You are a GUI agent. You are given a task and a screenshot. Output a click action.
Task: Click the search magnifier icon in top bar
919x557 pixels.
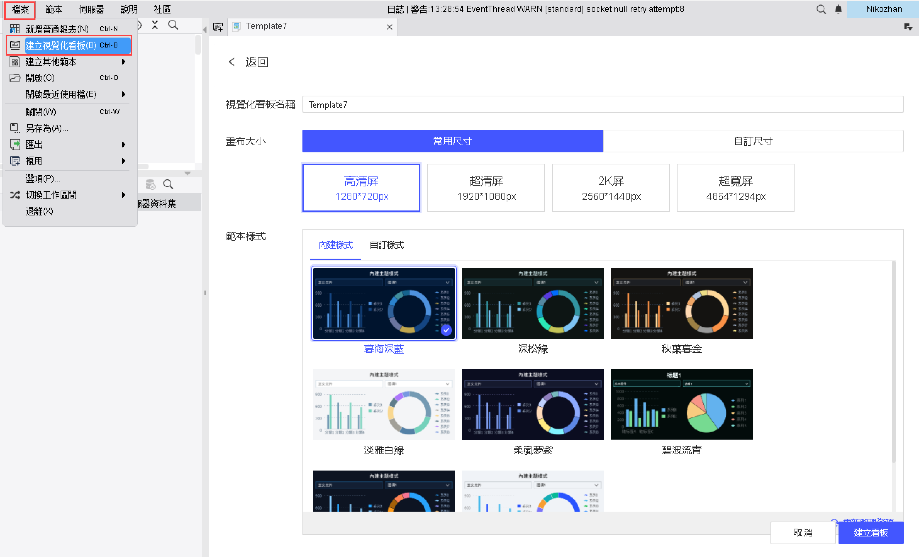pyautogui.click(x=820, y=9)
